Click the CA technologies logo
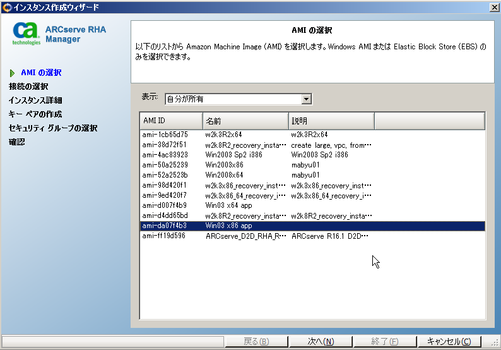Viewport: 501px width, 350px height. point(27,33)
